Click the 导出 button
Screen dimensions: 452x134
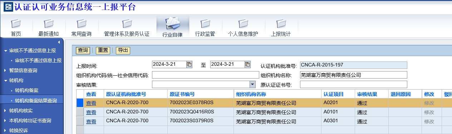123,50
